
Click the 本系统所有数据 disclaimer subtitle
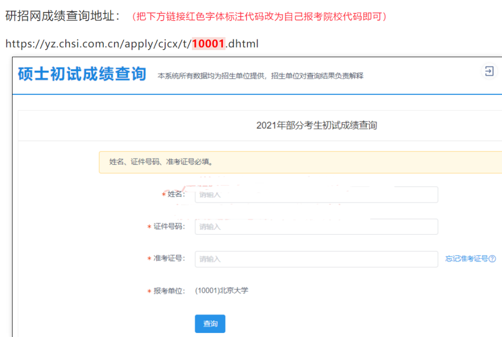[260, 76]
